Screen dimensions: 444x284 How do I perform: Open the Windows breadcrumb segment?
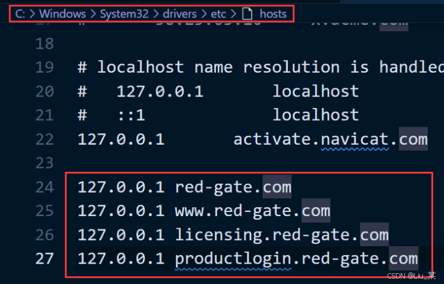(x=62, y=13)
